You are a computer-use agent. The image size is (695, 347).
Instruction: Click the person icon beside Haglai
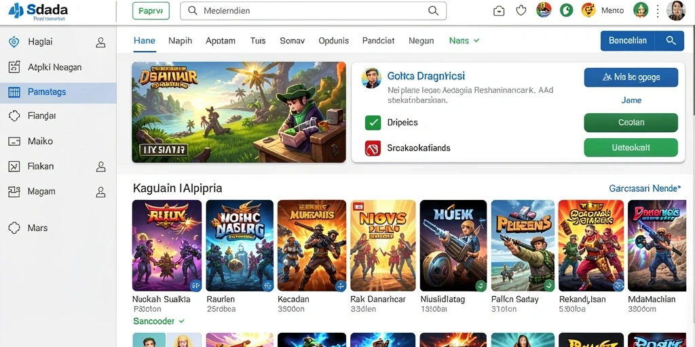click(100, 42)
